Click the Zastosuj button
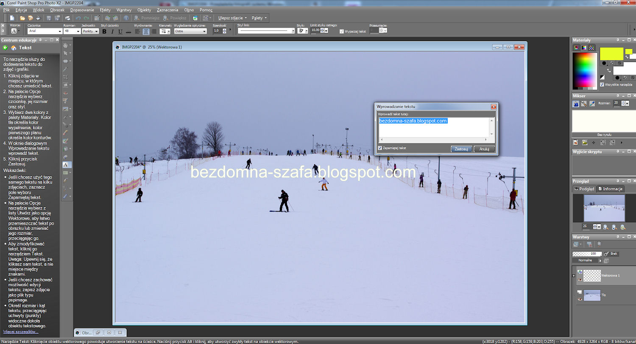This screenshot has width=636, height=344. click(461, 149)
